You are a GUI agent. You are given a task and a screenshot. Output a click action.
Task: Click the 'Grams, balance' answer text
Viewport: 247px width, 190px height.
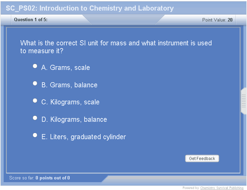point(74,85)
